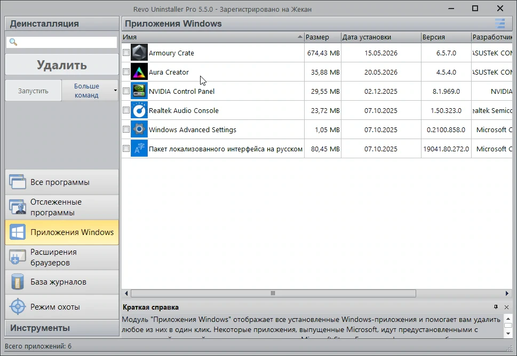517x356 pixels.
Task: Click the Armoury Crate app icon
Action: click(139, 53)
